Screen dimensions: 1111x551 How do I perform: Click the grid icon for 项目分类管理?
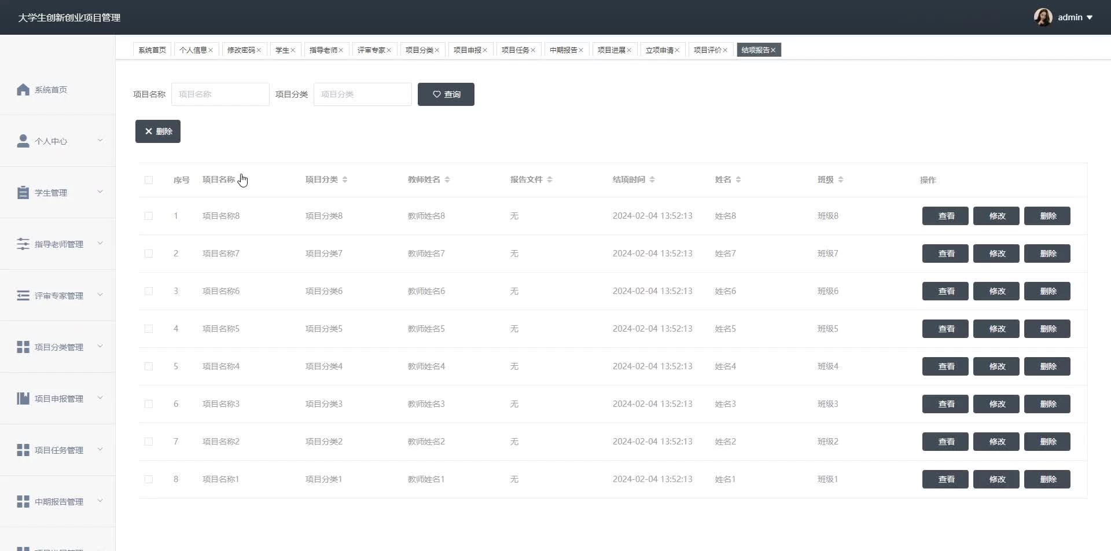point(23,347)
